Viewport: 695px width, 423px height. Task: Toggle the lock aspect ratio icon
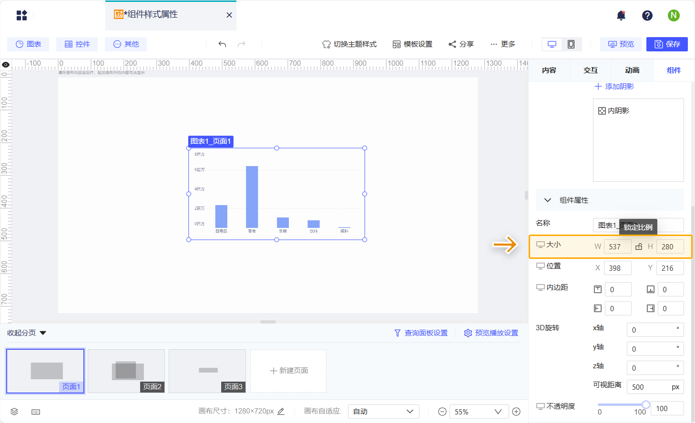tap(639, 246)
